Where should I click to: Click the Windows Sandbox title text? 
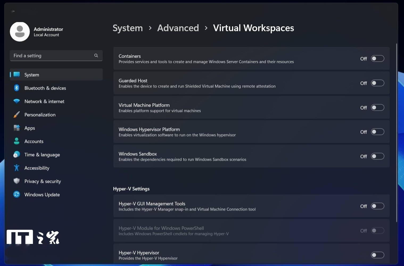click(x=138, y=154)
